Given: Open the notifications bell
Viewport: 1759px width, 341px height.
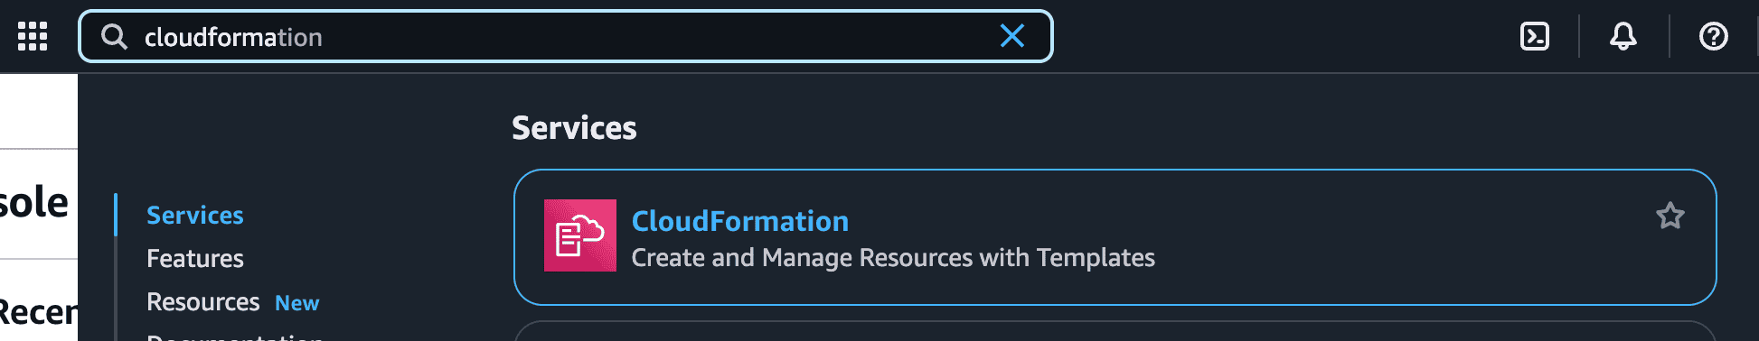Looking at the screenshot, I should pos(1623,36).
